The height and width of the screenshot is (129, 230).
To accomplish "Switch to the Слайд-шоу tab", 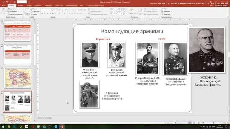I will coord(59,6).
